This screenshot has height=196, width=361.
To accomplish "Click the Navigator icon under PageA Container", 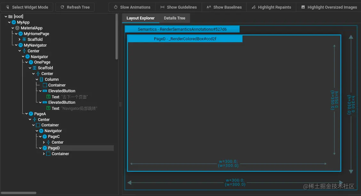I will point(41,131).
